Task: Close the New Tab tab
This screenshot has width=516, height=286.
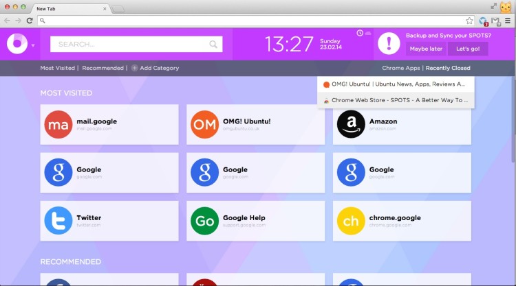Action: point(105,9)
